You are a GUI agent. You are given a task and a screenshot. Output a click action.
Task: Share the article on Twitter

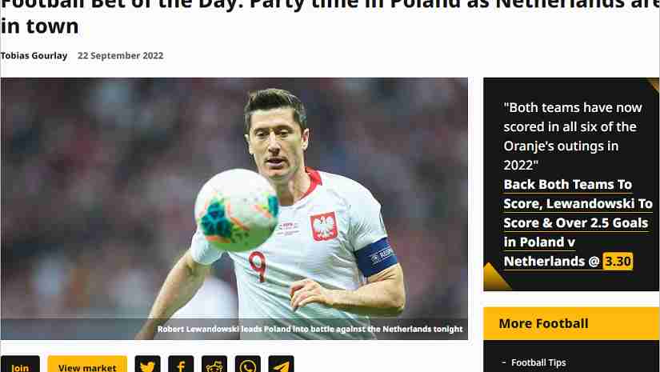pyautogui.click(x=147, y=365)
